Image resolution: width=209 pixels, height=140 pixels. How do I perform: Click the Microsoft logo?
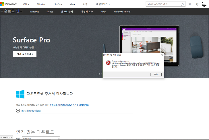(x=8, y=4)
